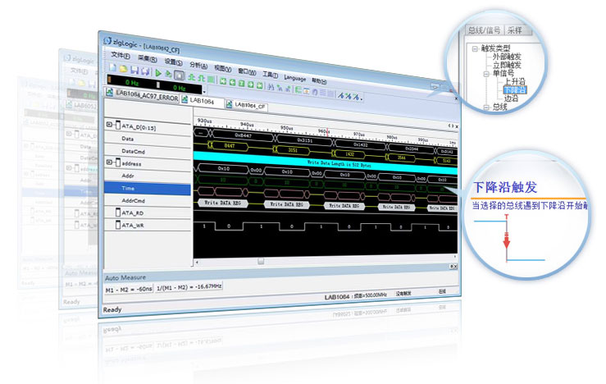The height and width of the screenshot is (384, 606).
Task: Click the first green waveform trigger icon
Action: (x=191, y=77)
